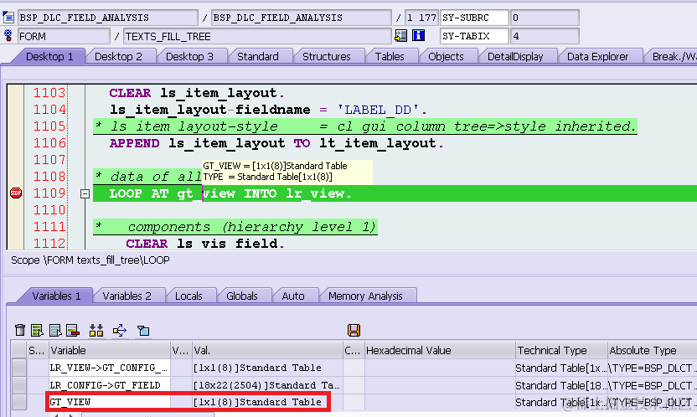Select the row marker for GT_VIEW
Viewport: 697px width, 417px height.
18,402
